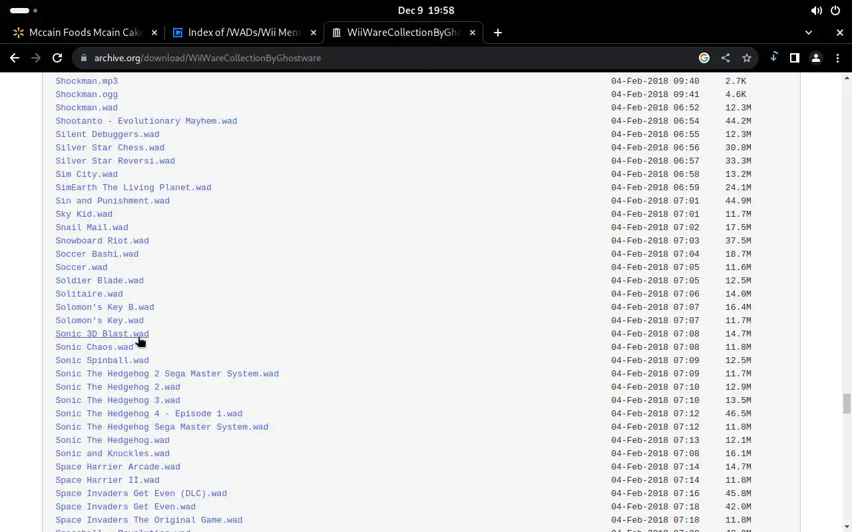Toggle the side panel icon
The width and height of the screenshot is (852, 532).
tap(795, 58)
